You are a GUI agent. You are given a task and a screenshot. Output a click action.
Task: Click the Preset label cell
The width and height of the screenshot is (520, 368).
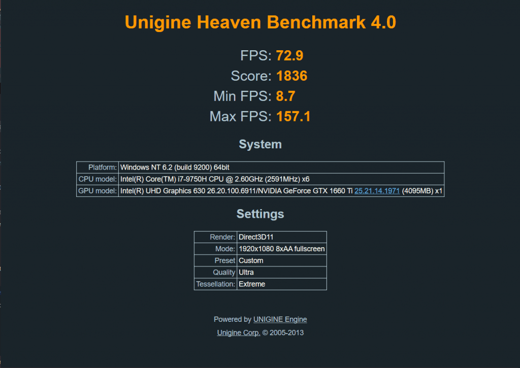215,260
